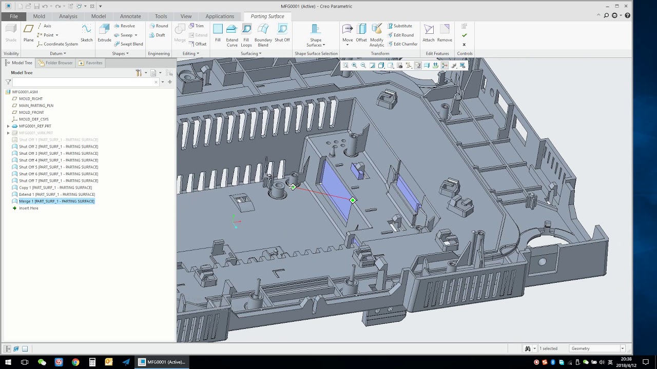Click the Edit Round tool

(400, 35)
